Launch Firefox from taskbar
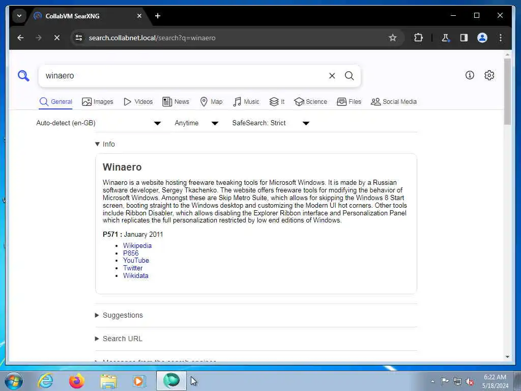 pyautogui.click(x=76, y=381)
